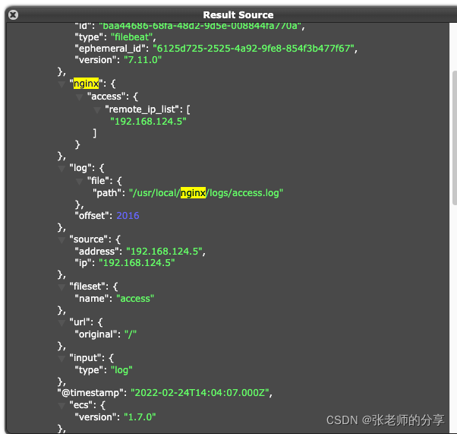Image resolution: width=457 pixels, height=434 pixels.
Task: Collapse the "fileset" JSON node
Action: tap(61, 287)
